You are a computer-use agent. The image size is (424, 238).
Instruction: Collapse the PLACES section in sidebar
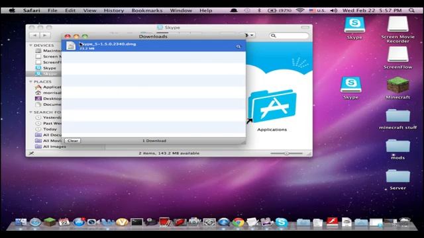coord(31,81)
